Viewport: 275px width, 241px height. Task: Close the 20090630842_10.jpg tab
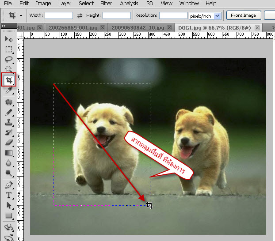[x=169, y=28]
